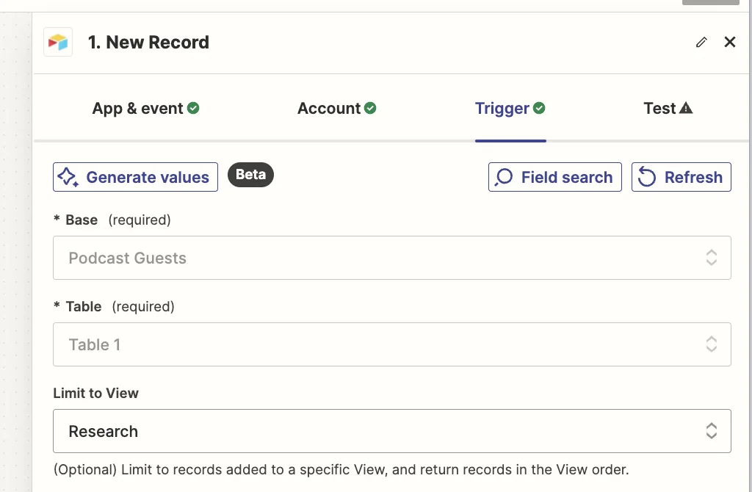Viewport: 752px width, 492px height.
Task: Click the Generate values button
Action: click(135, 177)
